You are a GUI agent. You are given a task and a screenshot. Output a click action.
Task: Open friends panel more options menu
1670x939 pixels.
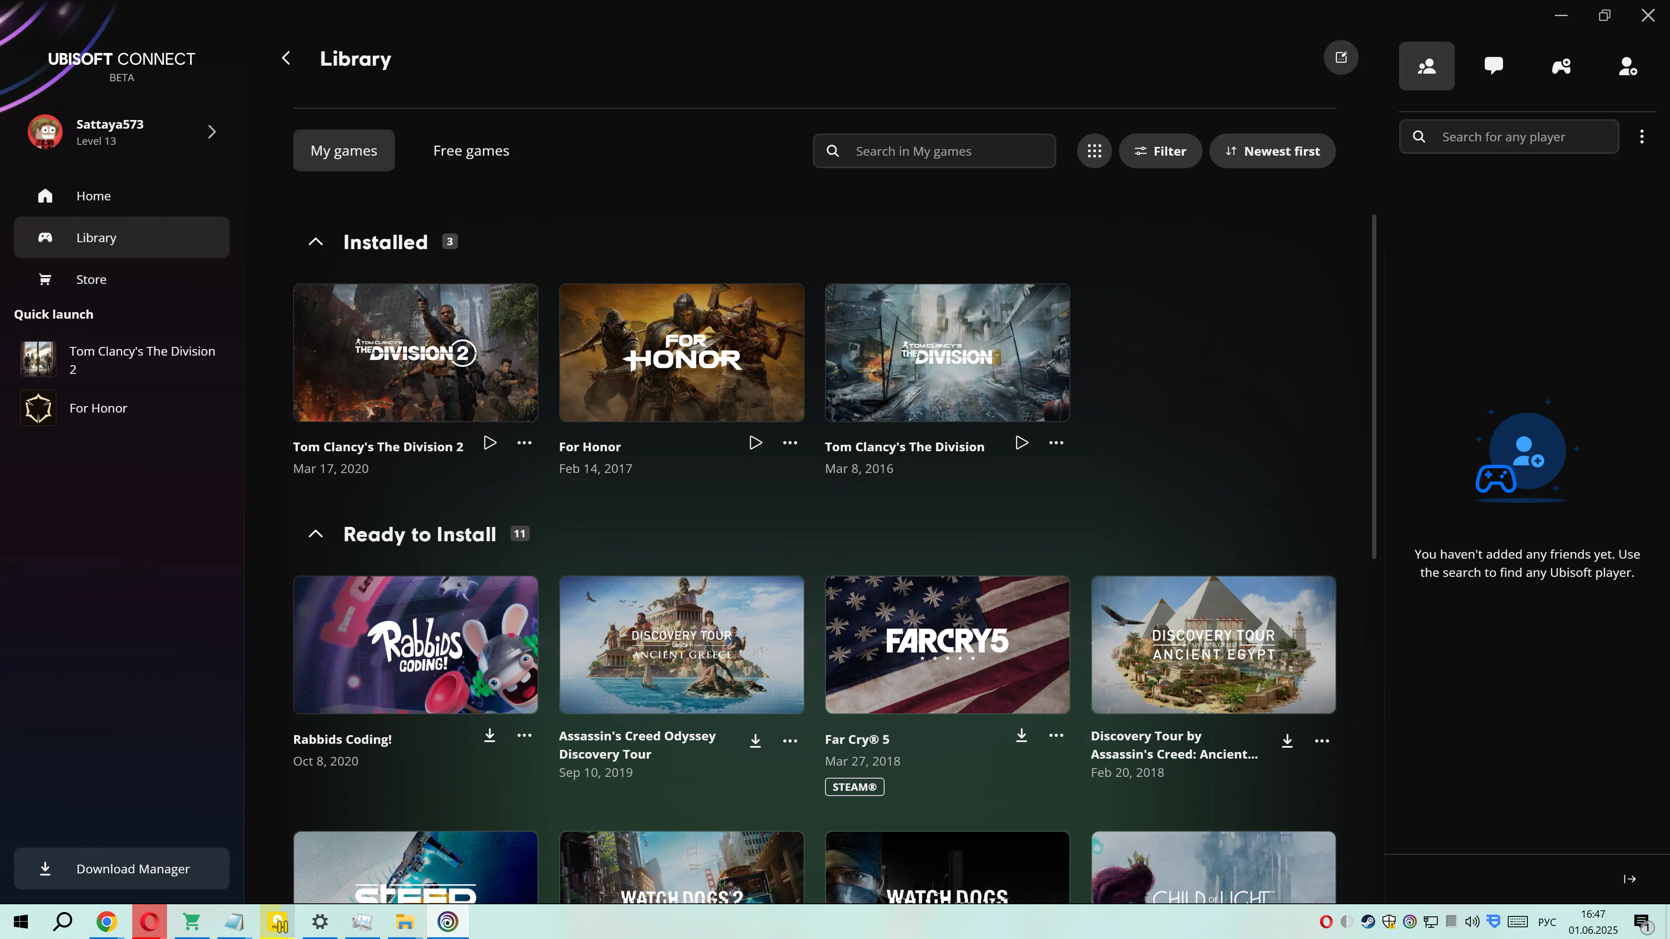click(x=1641, y=137)
